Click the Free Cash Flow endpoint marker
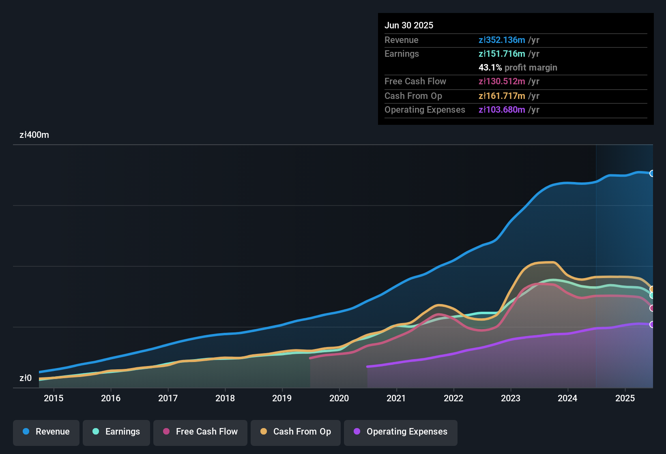 [x=652, y=309]
